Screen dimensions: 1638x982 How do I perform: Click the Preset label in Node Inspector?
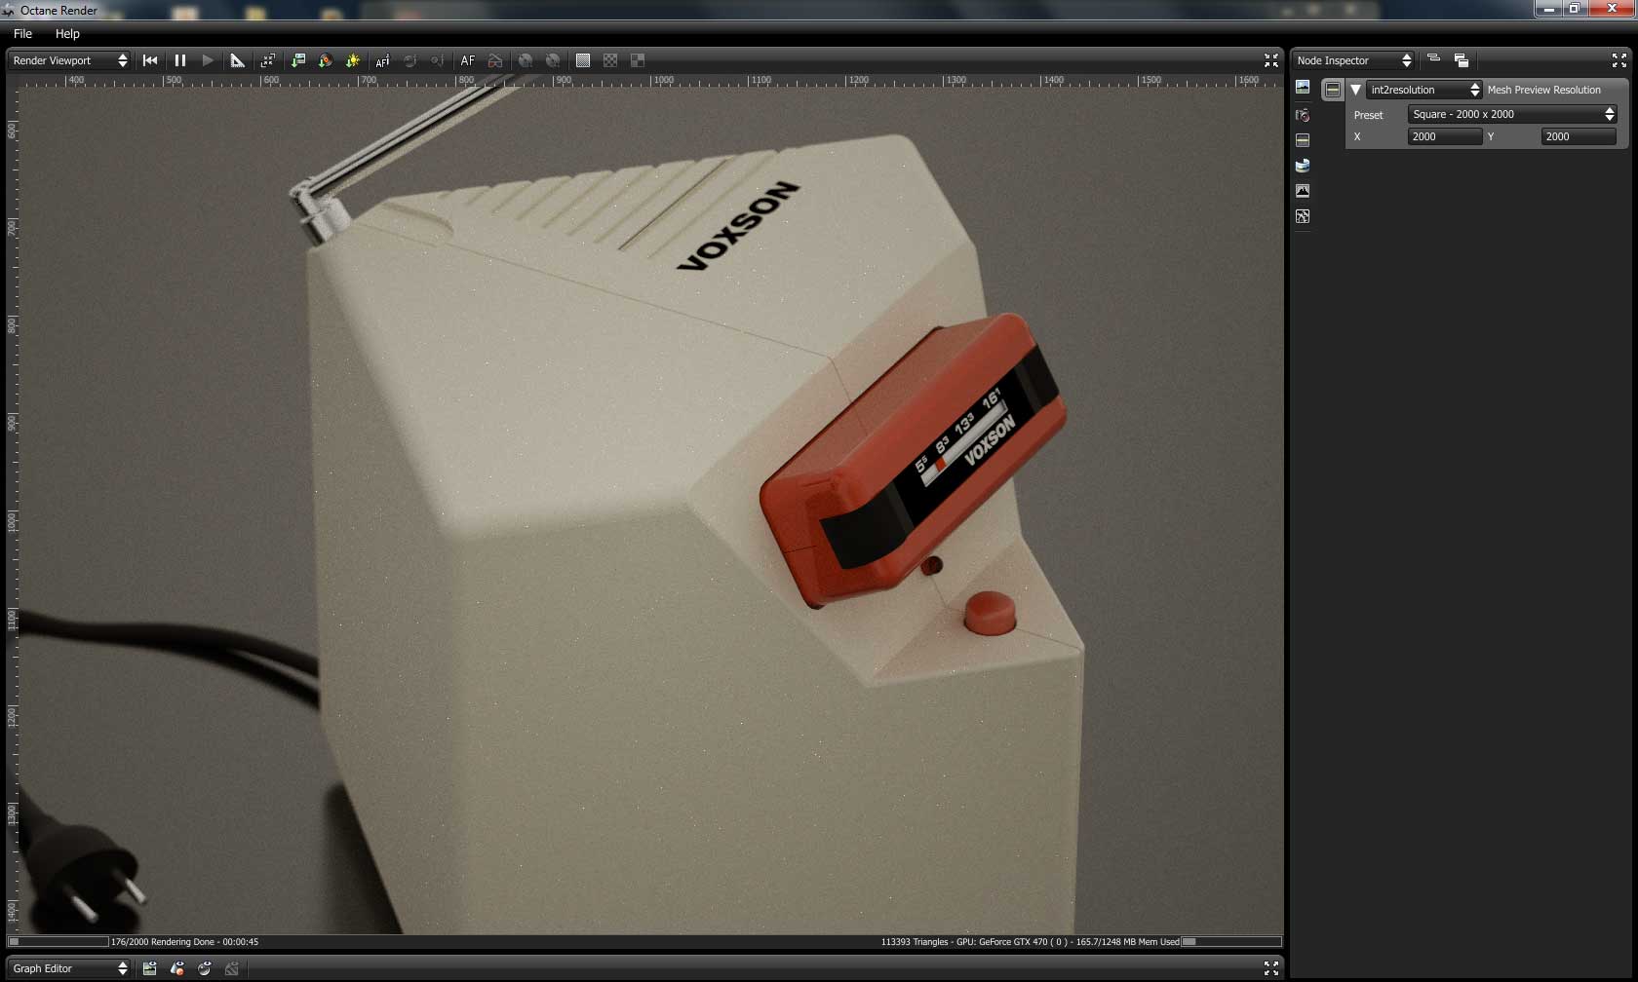(x=1369, y=115)
